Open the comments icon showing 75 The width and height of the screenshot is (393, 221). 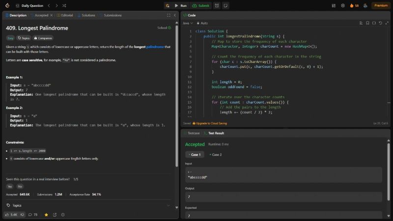30,215
